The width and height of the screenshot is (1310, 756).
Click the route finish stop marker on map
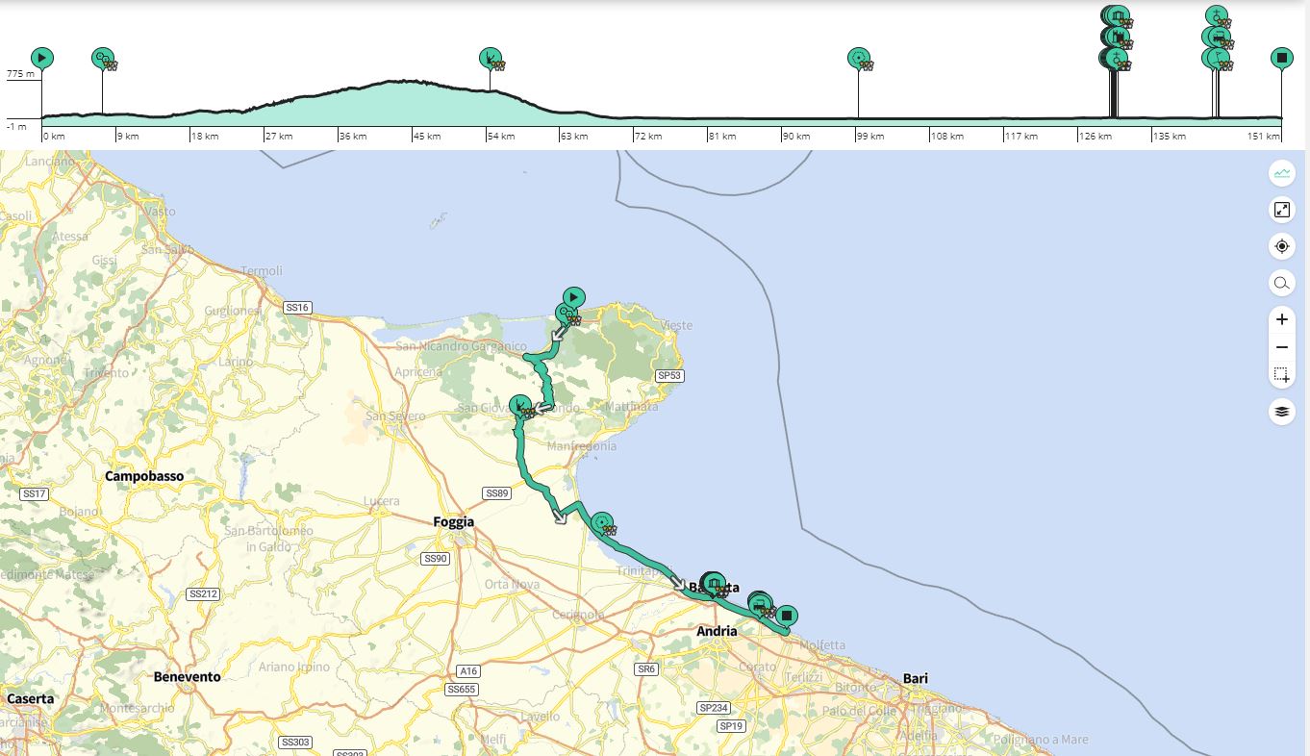(787, 616)
